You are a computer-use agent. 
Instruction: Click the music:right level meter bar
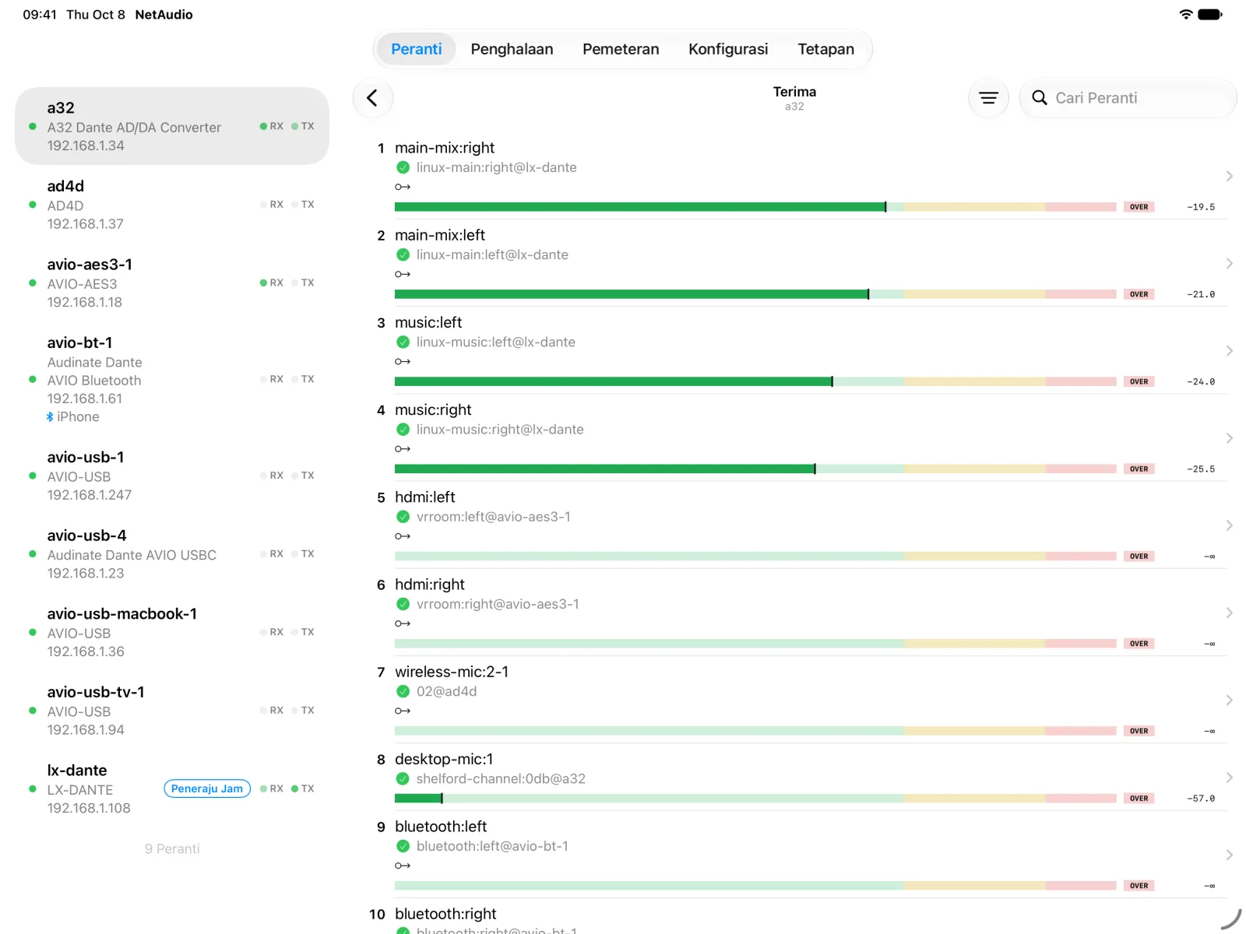click(x=755, y=469)
